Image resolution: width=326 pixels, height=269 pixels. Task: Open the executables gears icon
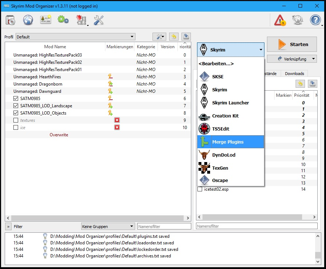pyautogui.click(x=63, y=20)
